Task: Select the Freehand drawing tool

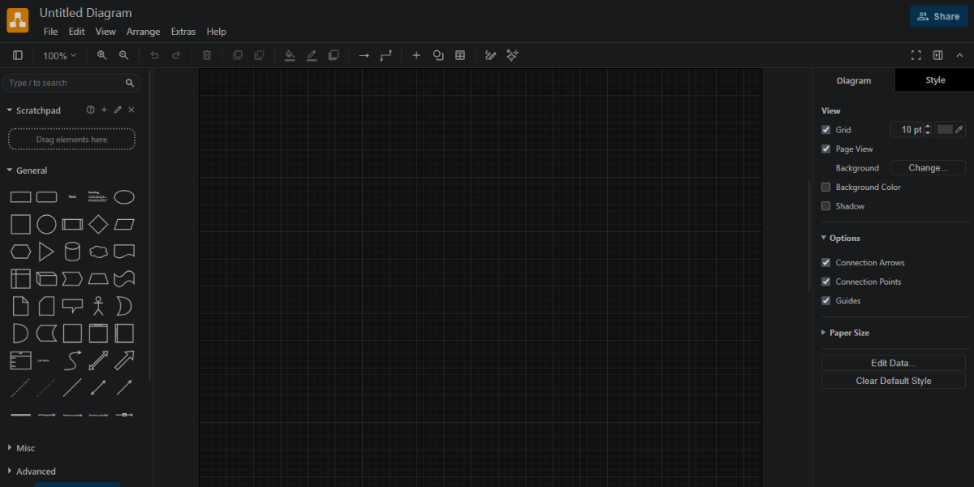Action: (x=489, y=55)
